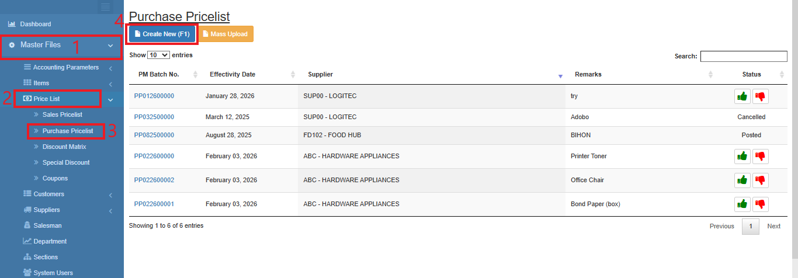Click into the Search input field

[744, 56]
